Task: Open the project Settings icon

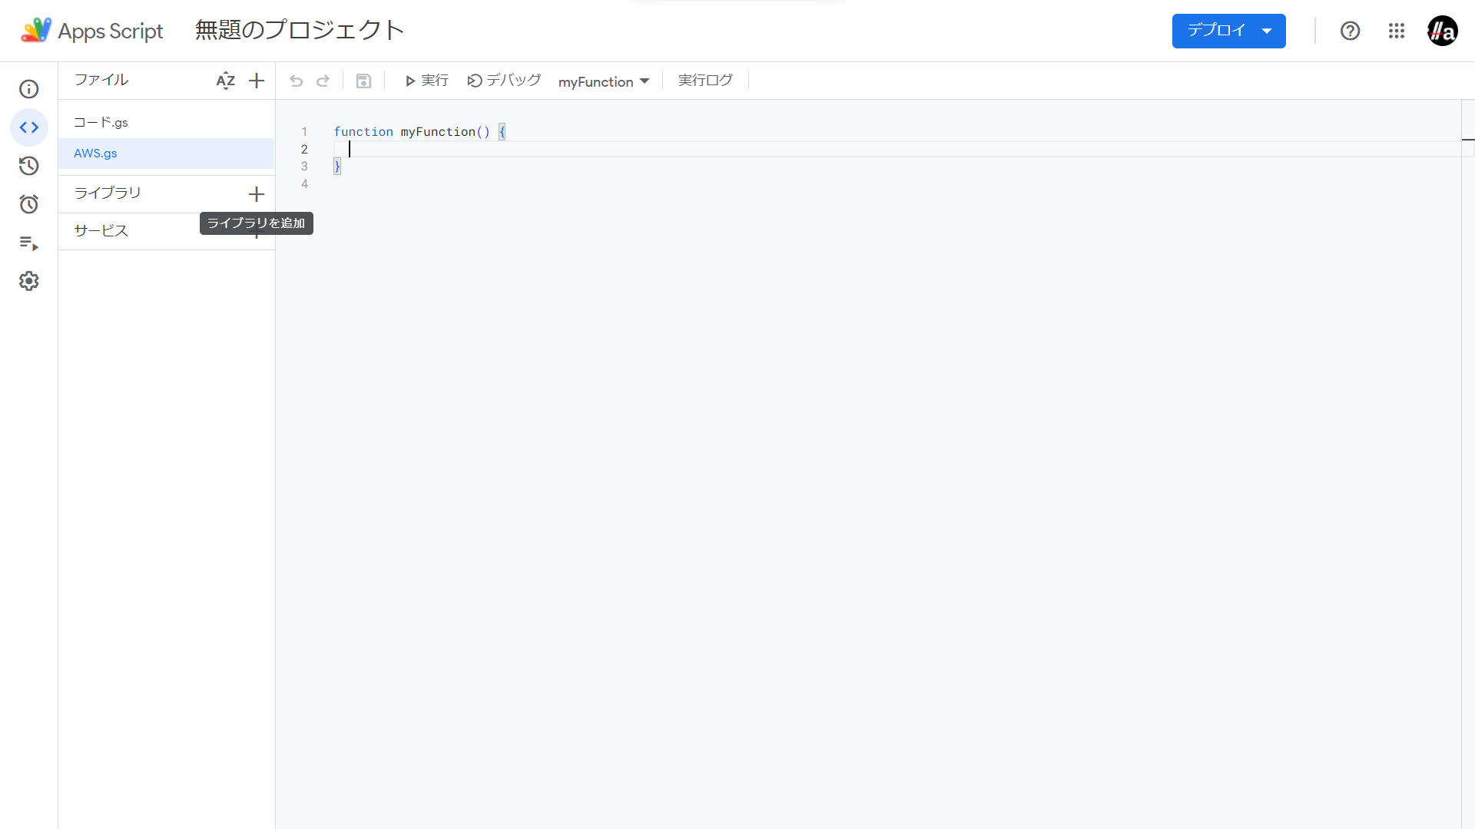Action: (x=28, y=281)
